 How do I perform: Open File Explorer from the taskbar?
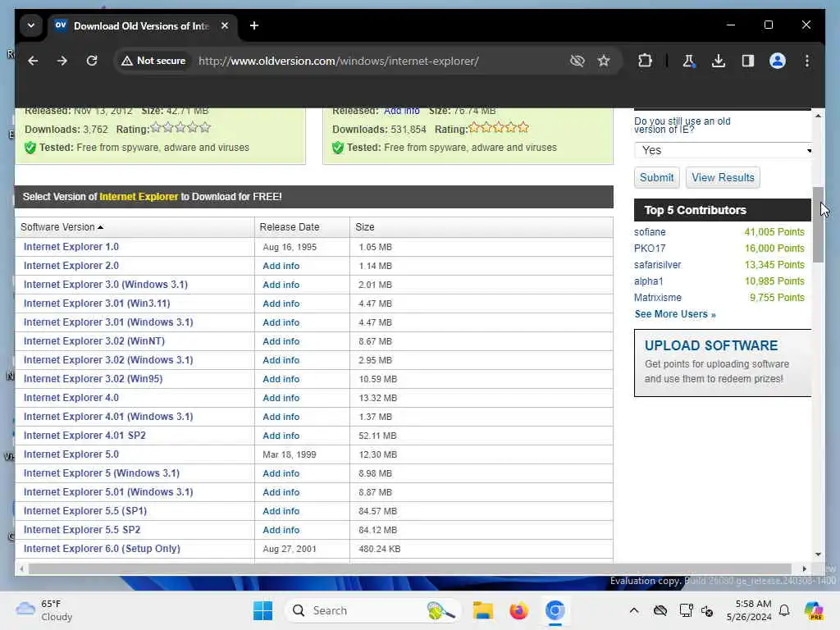click(482, 610)
